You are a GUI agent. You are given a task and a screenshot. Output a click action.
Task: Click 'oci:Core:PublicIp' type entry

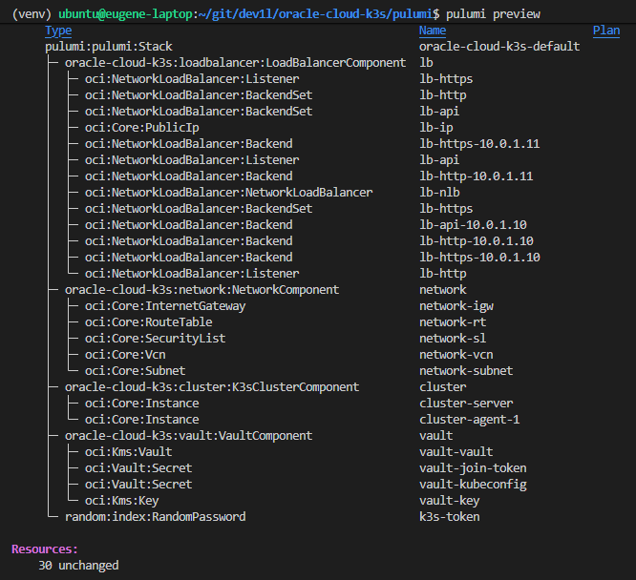pos(142,128)
